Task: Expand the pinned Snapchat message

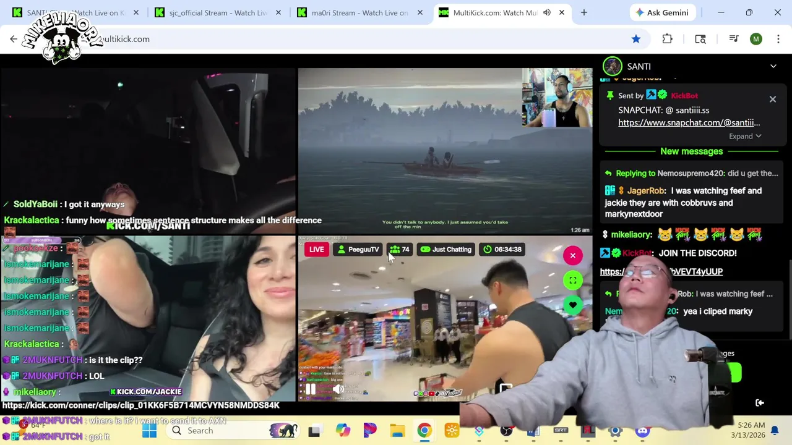Action: coord(745,136)
